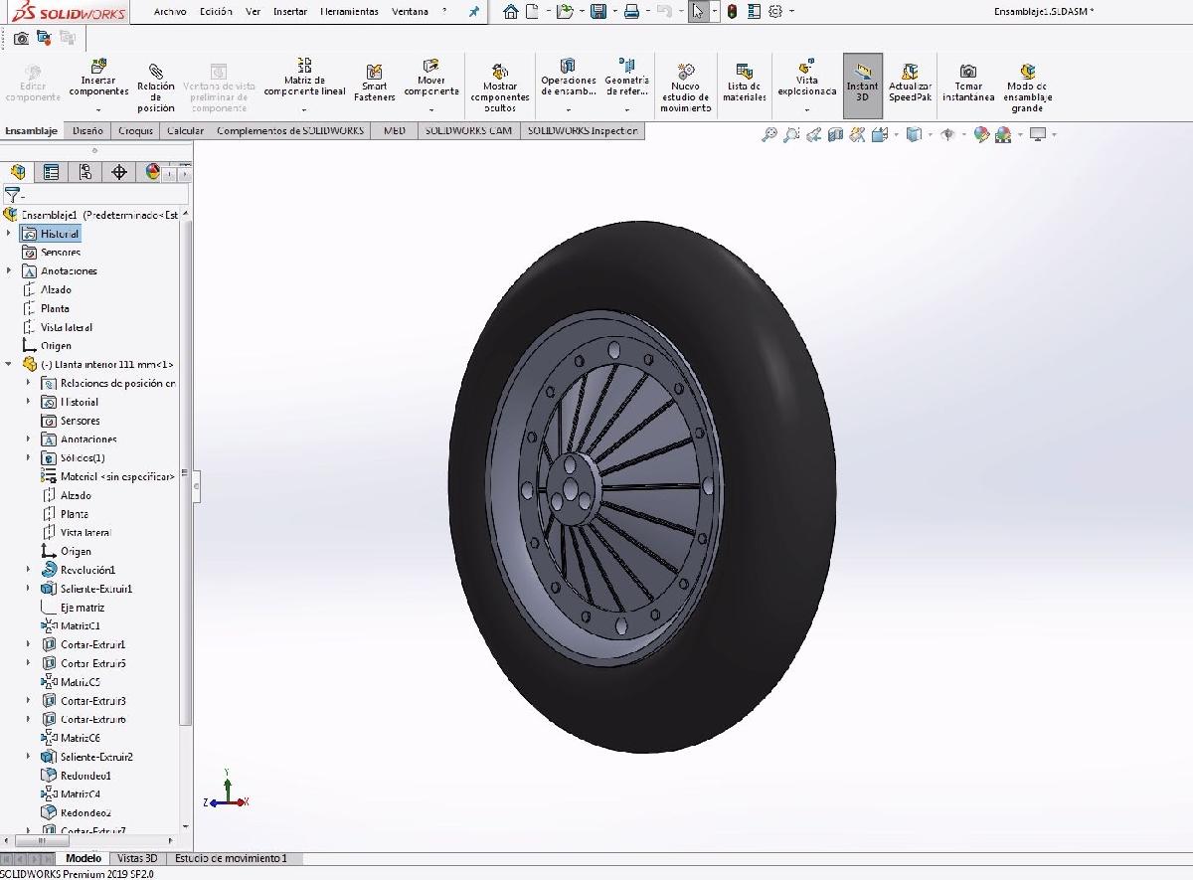Viewport: 1193px width, 880px height.
Task: Click the Rebuild traffic light icon
Action: pyautogui.click(x=733, y=12)
